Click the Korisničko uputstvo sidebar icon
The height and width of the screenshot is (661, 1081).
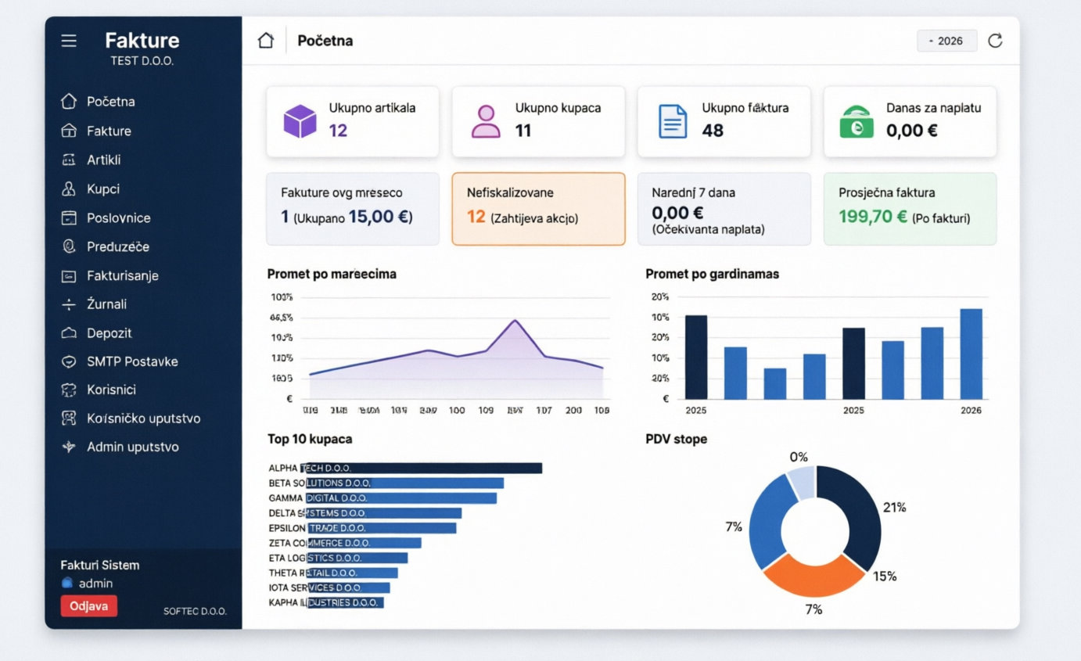[69, 419]
